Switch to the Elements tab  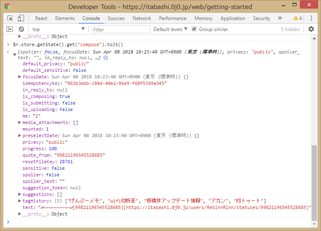click(65, 18)
